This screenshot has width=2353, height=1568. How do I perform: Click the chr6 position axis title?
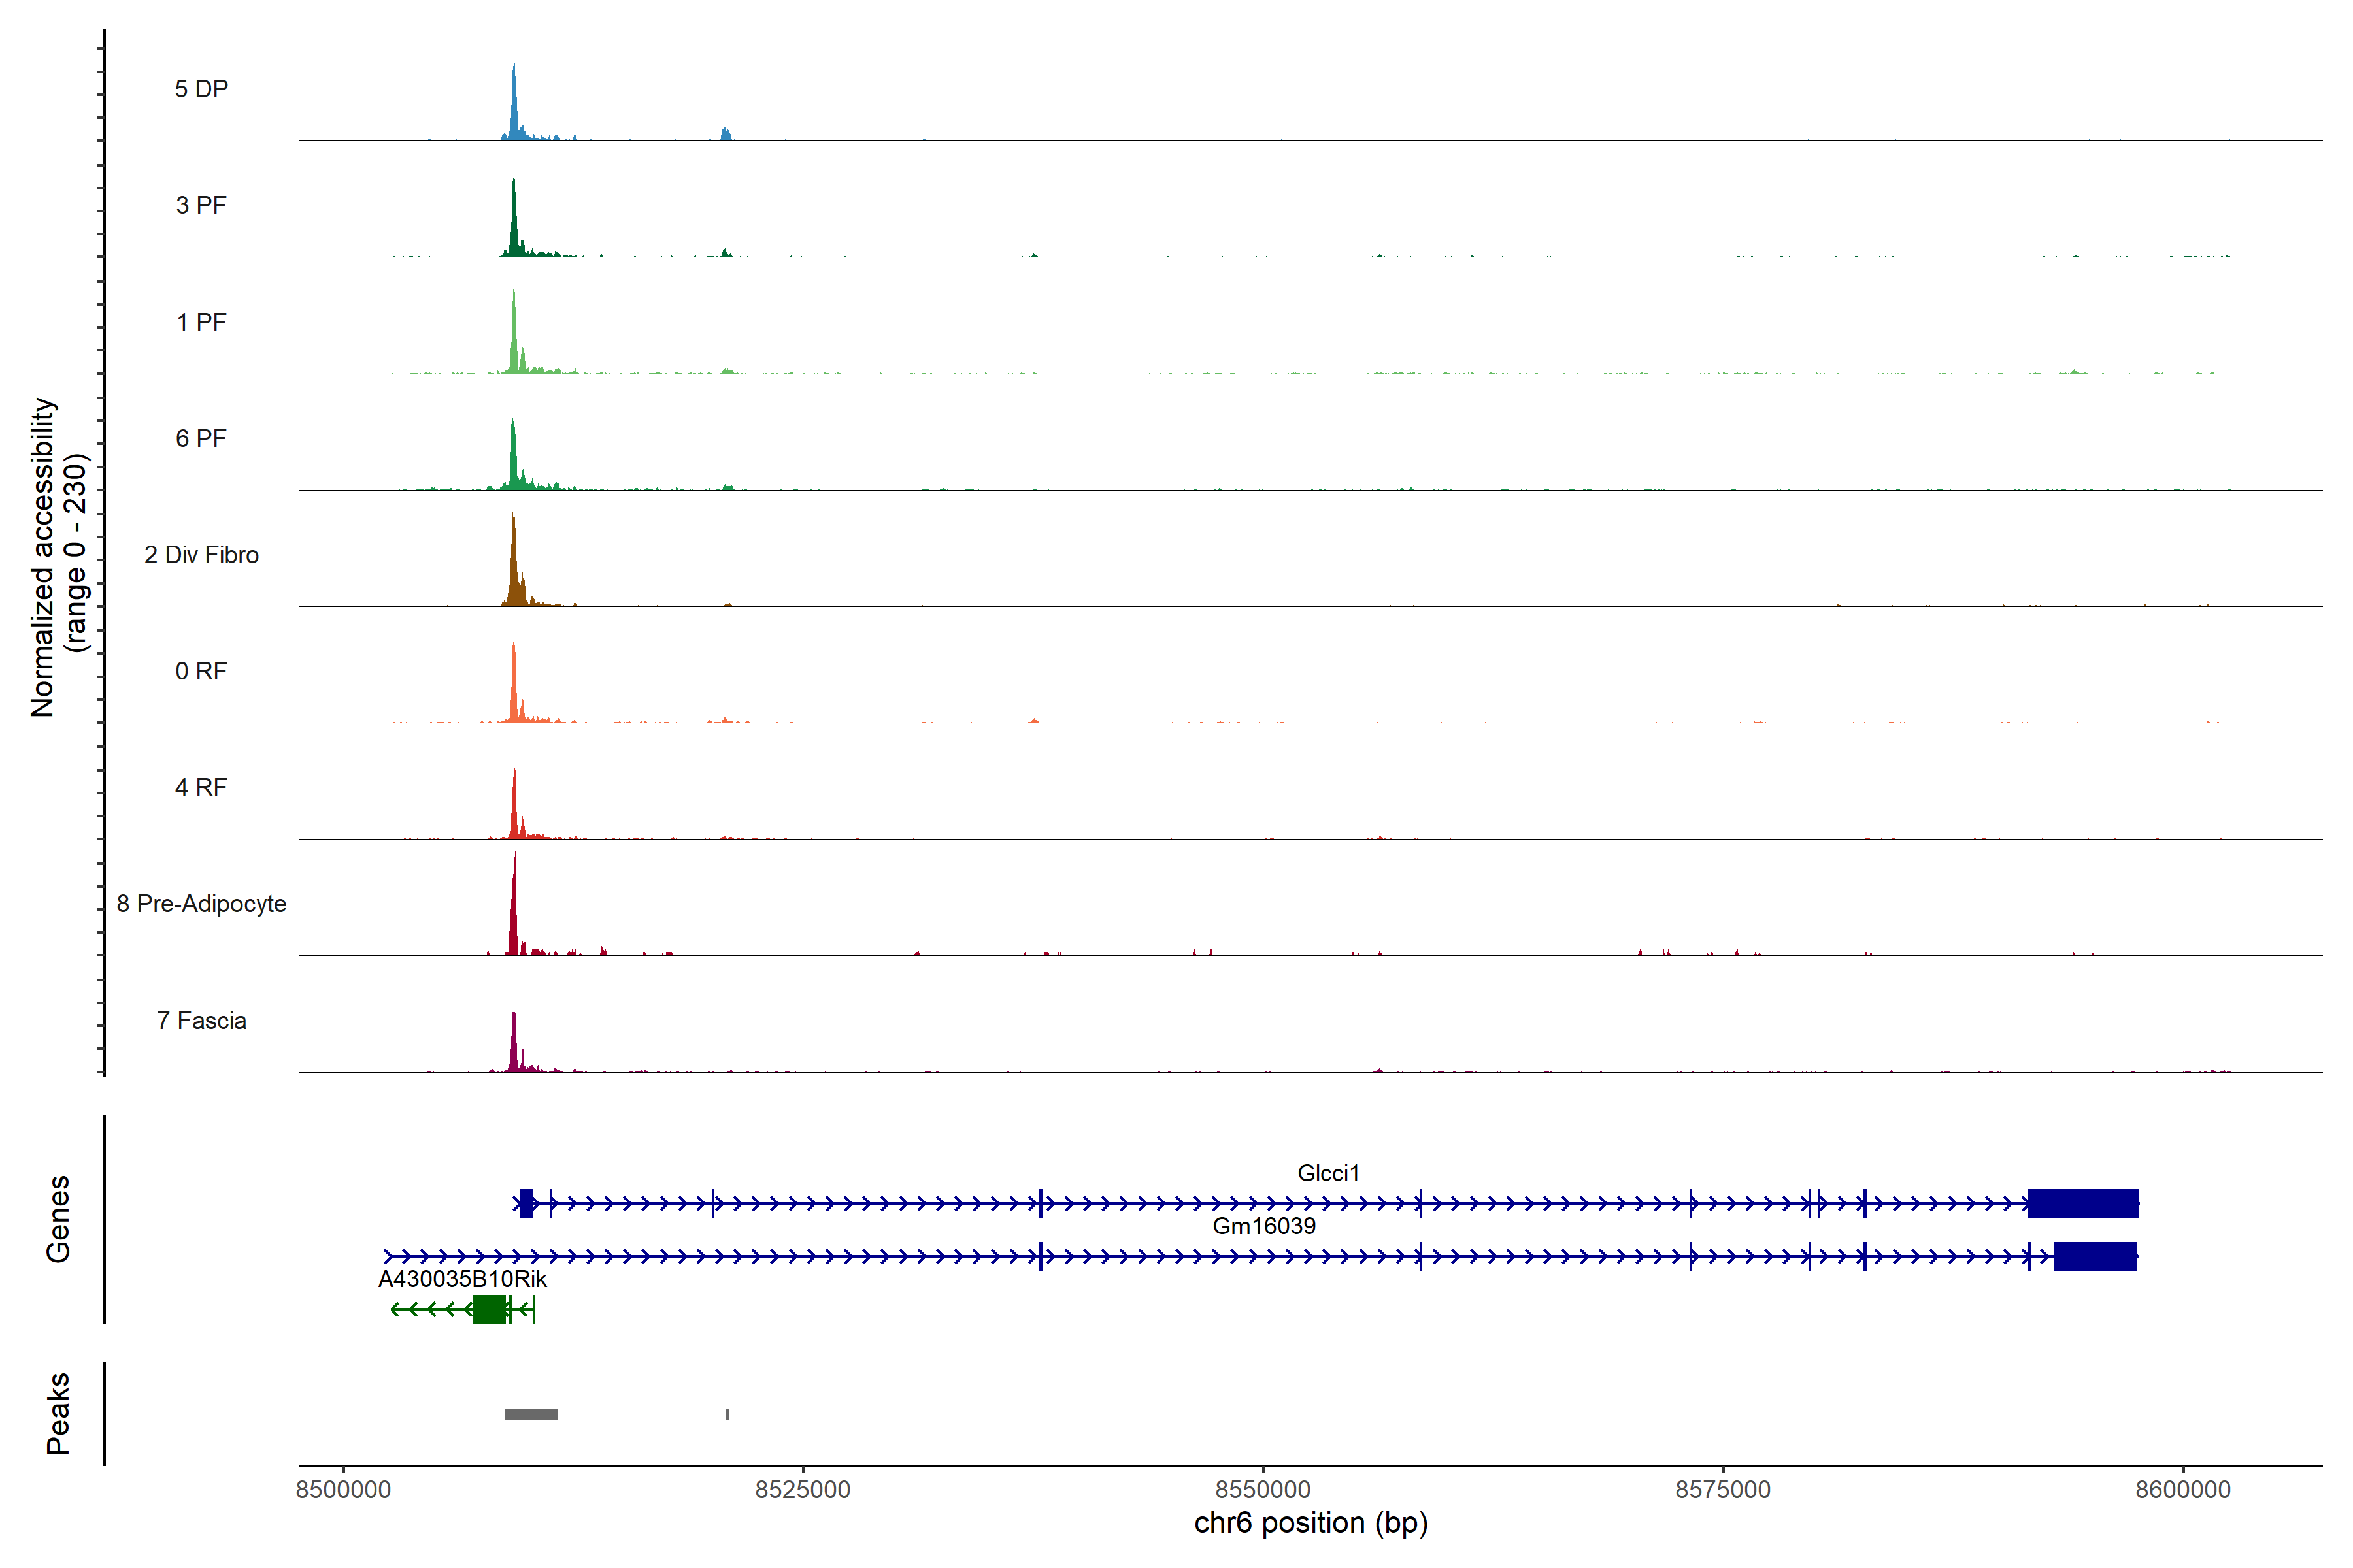1310,1523
